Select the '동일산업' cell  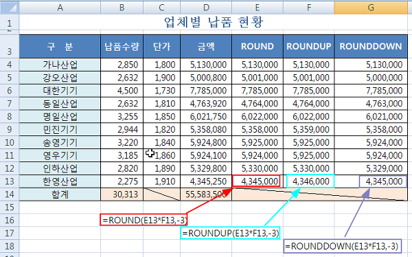[60, 103]
